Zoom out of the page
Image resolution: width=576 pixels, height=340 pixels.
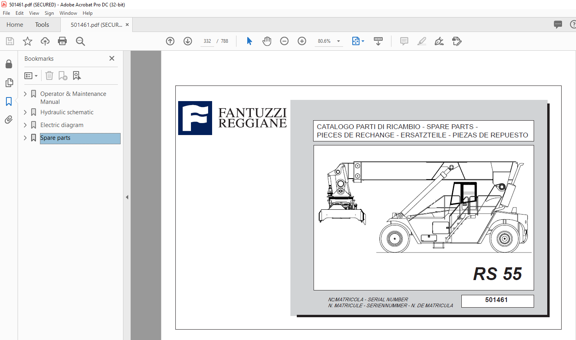[284, 41]
